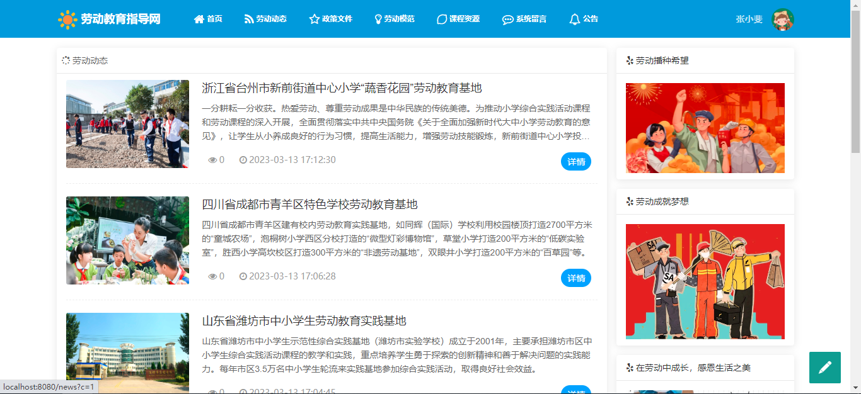Click the icon beside 课程资源
The height and width of the screenshot is (394, 861).
442,20
